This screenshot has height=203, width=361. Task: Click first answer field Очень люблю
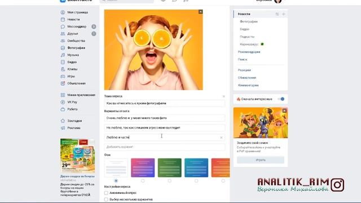[164, 118]
